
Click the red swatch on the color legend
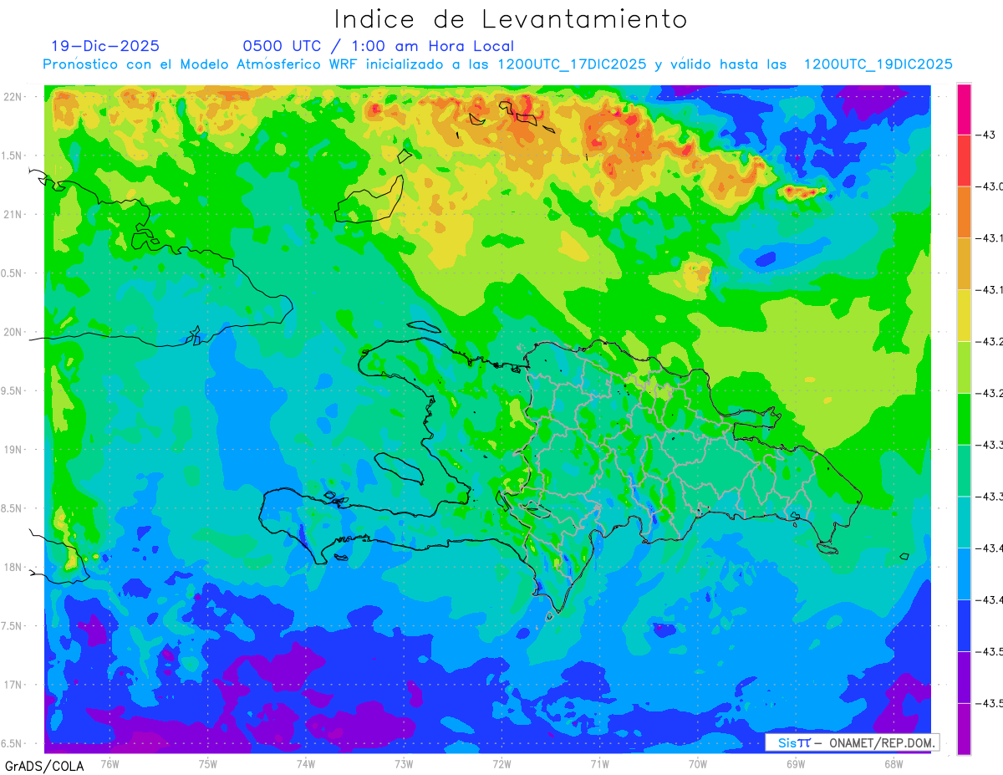tap(964, 160)
